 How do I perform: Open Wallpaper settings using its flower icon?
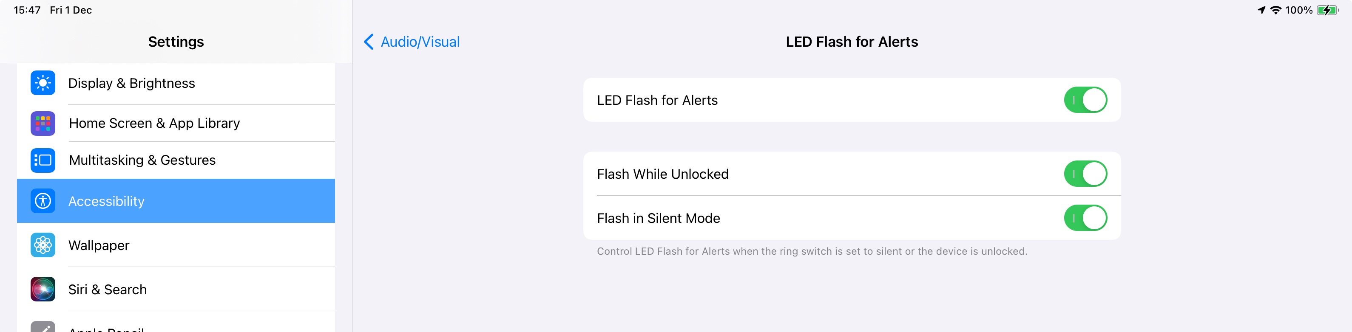(x=43, y=245)
